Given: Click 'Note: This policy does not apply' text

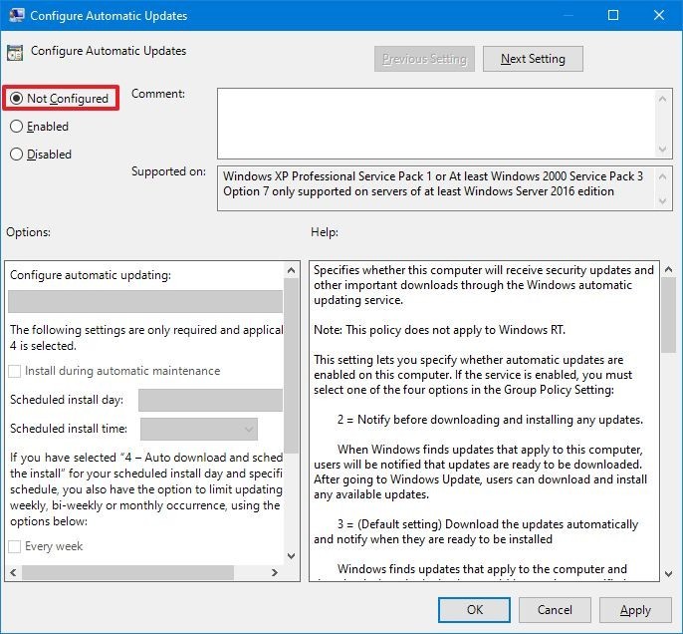Looking at the screenshot, I should [439, 330].
